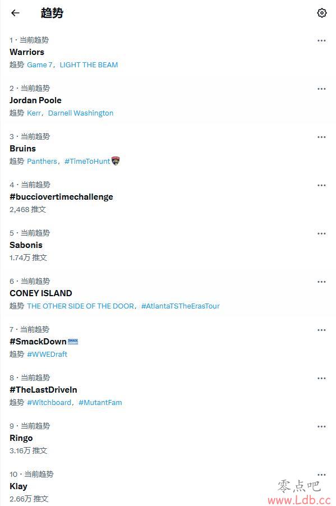Open more options for #bucciovertimechallenge trend
The width and height of the screenshot is (336, 506).
[321, 185]
